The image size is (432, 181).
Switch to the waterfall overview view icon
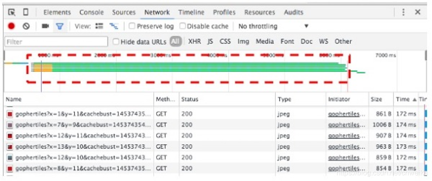coord(114,26)
